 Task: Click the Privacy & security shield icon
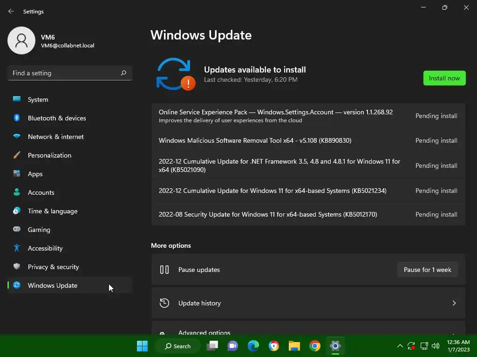click(x=17, y=266)
